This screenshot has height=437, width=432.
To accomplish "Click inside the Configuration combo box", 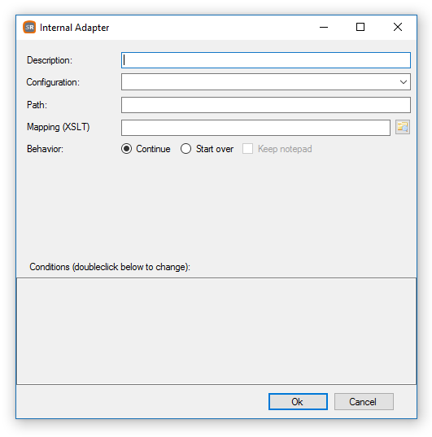I will click(265, 82).
